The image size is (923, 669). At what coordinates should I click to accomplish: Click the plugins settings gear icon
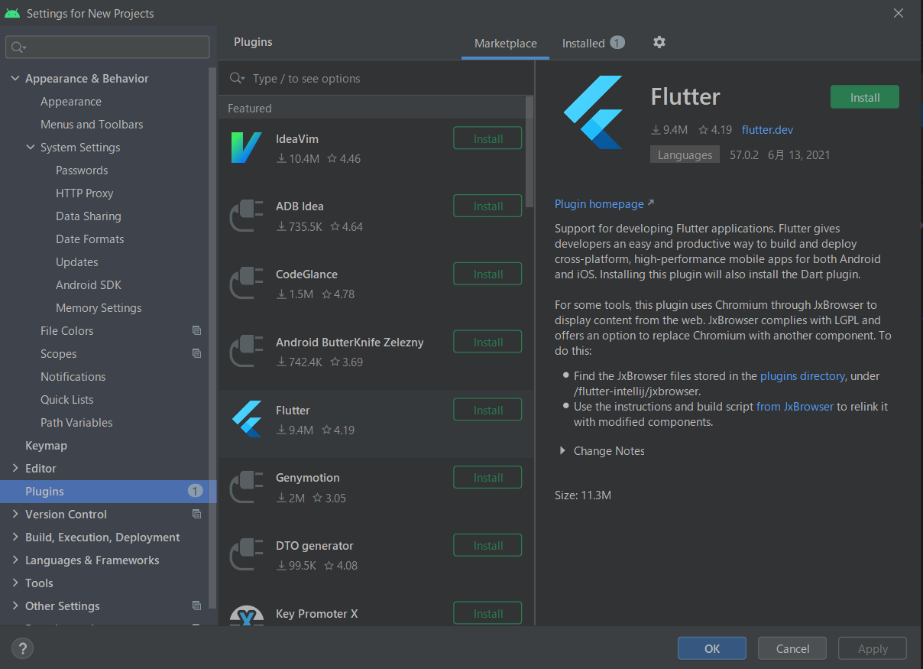659,43
